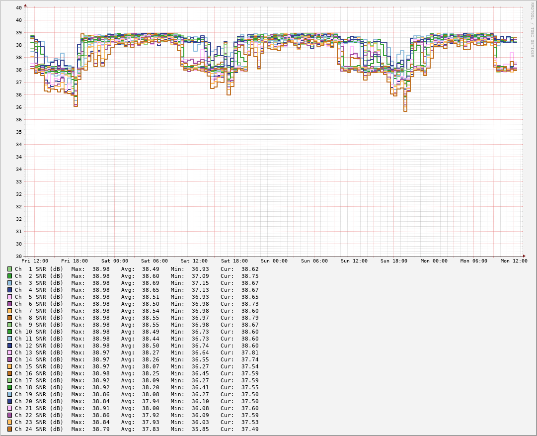The image size is (537, 436).
Task: Select the Ch 24 SNR legend color swatch
Action: pyautogui.click(x=9, y=429)
